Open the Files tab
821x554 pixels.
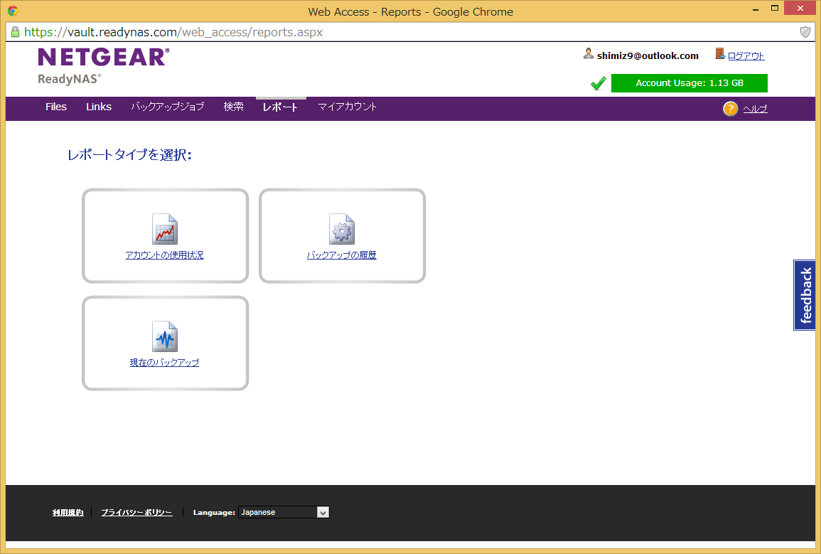56,107
